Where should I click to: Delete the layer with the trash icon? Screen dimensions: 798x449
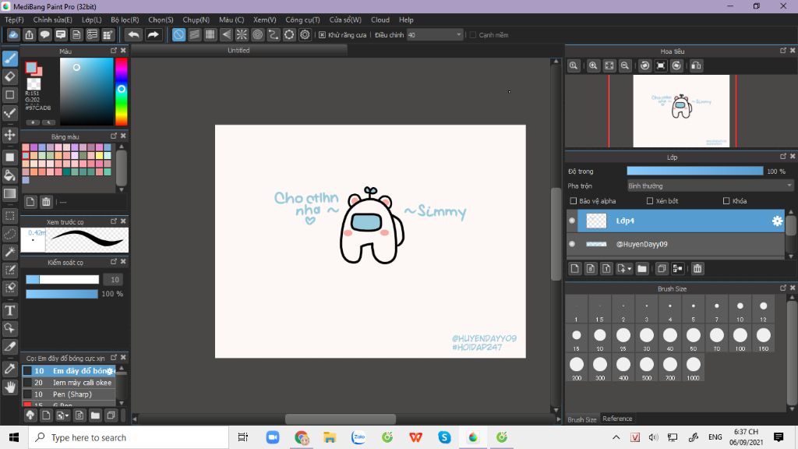(697, 268)
